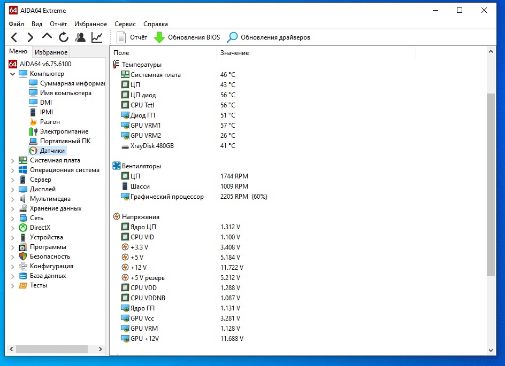The width and height of the screenshot is (505, 366).
Task: Expand the Устройства tree node
Action: pyautogui.click(x=12, y=238)
